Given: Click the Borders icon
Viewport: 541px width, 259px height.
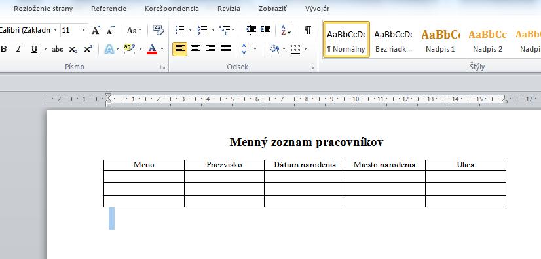Looking at the screenshot, I should tap(295, 49).
